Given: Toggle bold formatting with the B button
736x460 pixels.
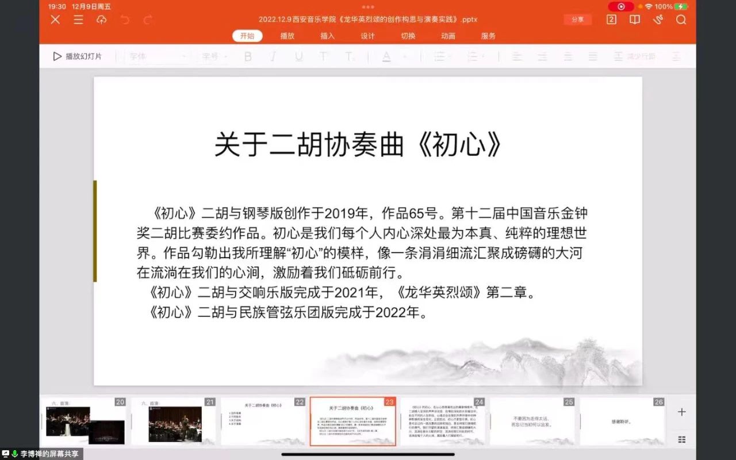Looking at the screenshot, I should tap(248, 56).
